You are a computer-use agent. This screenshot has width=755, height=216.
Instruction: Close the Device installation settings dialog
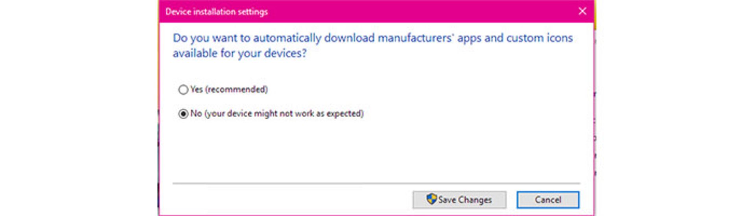pyautogui.click(x=582, y=11)
